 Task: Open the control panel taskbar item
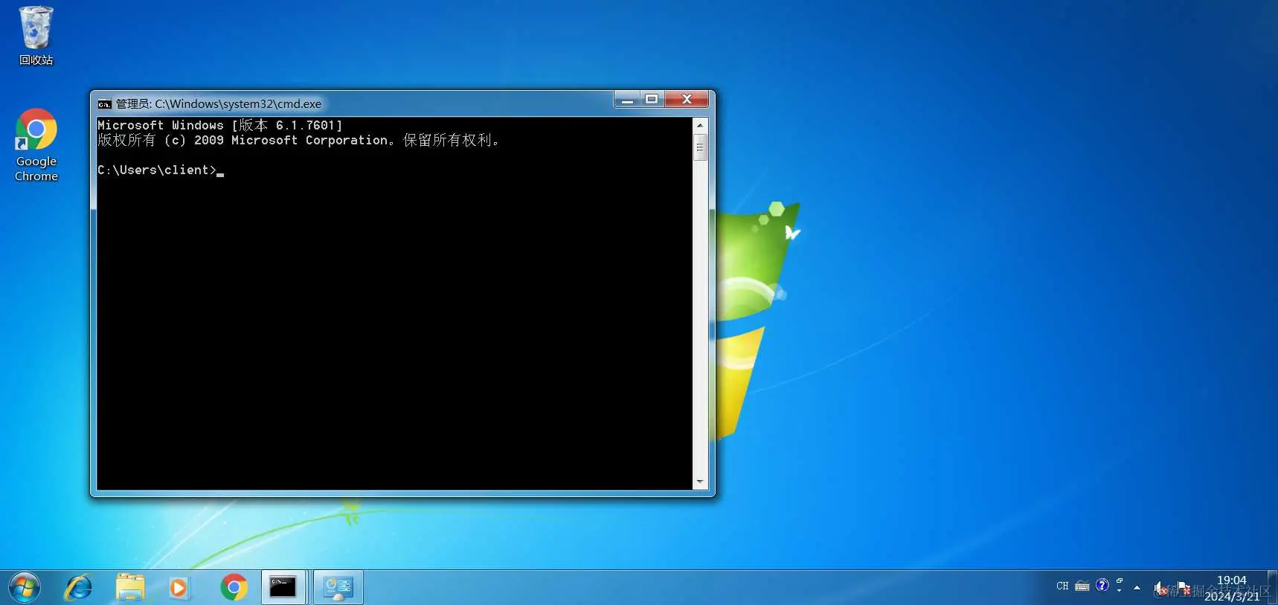338,588
